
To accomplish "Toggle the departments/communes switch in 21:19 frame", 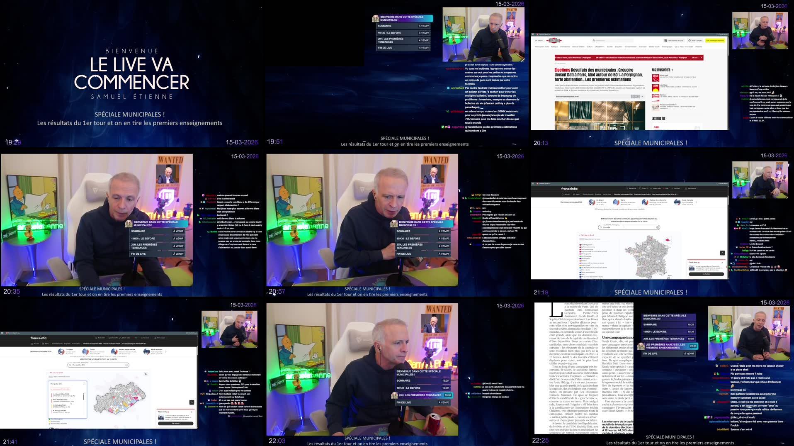I will point(582,239).
